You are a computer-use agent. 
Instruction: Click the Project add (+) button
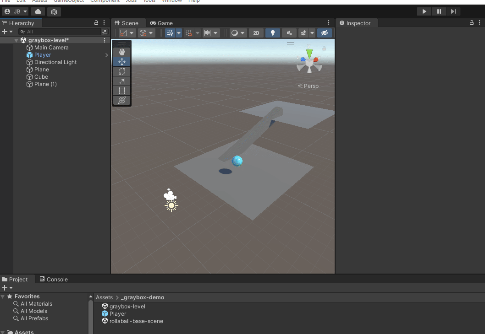click(4, 288)
